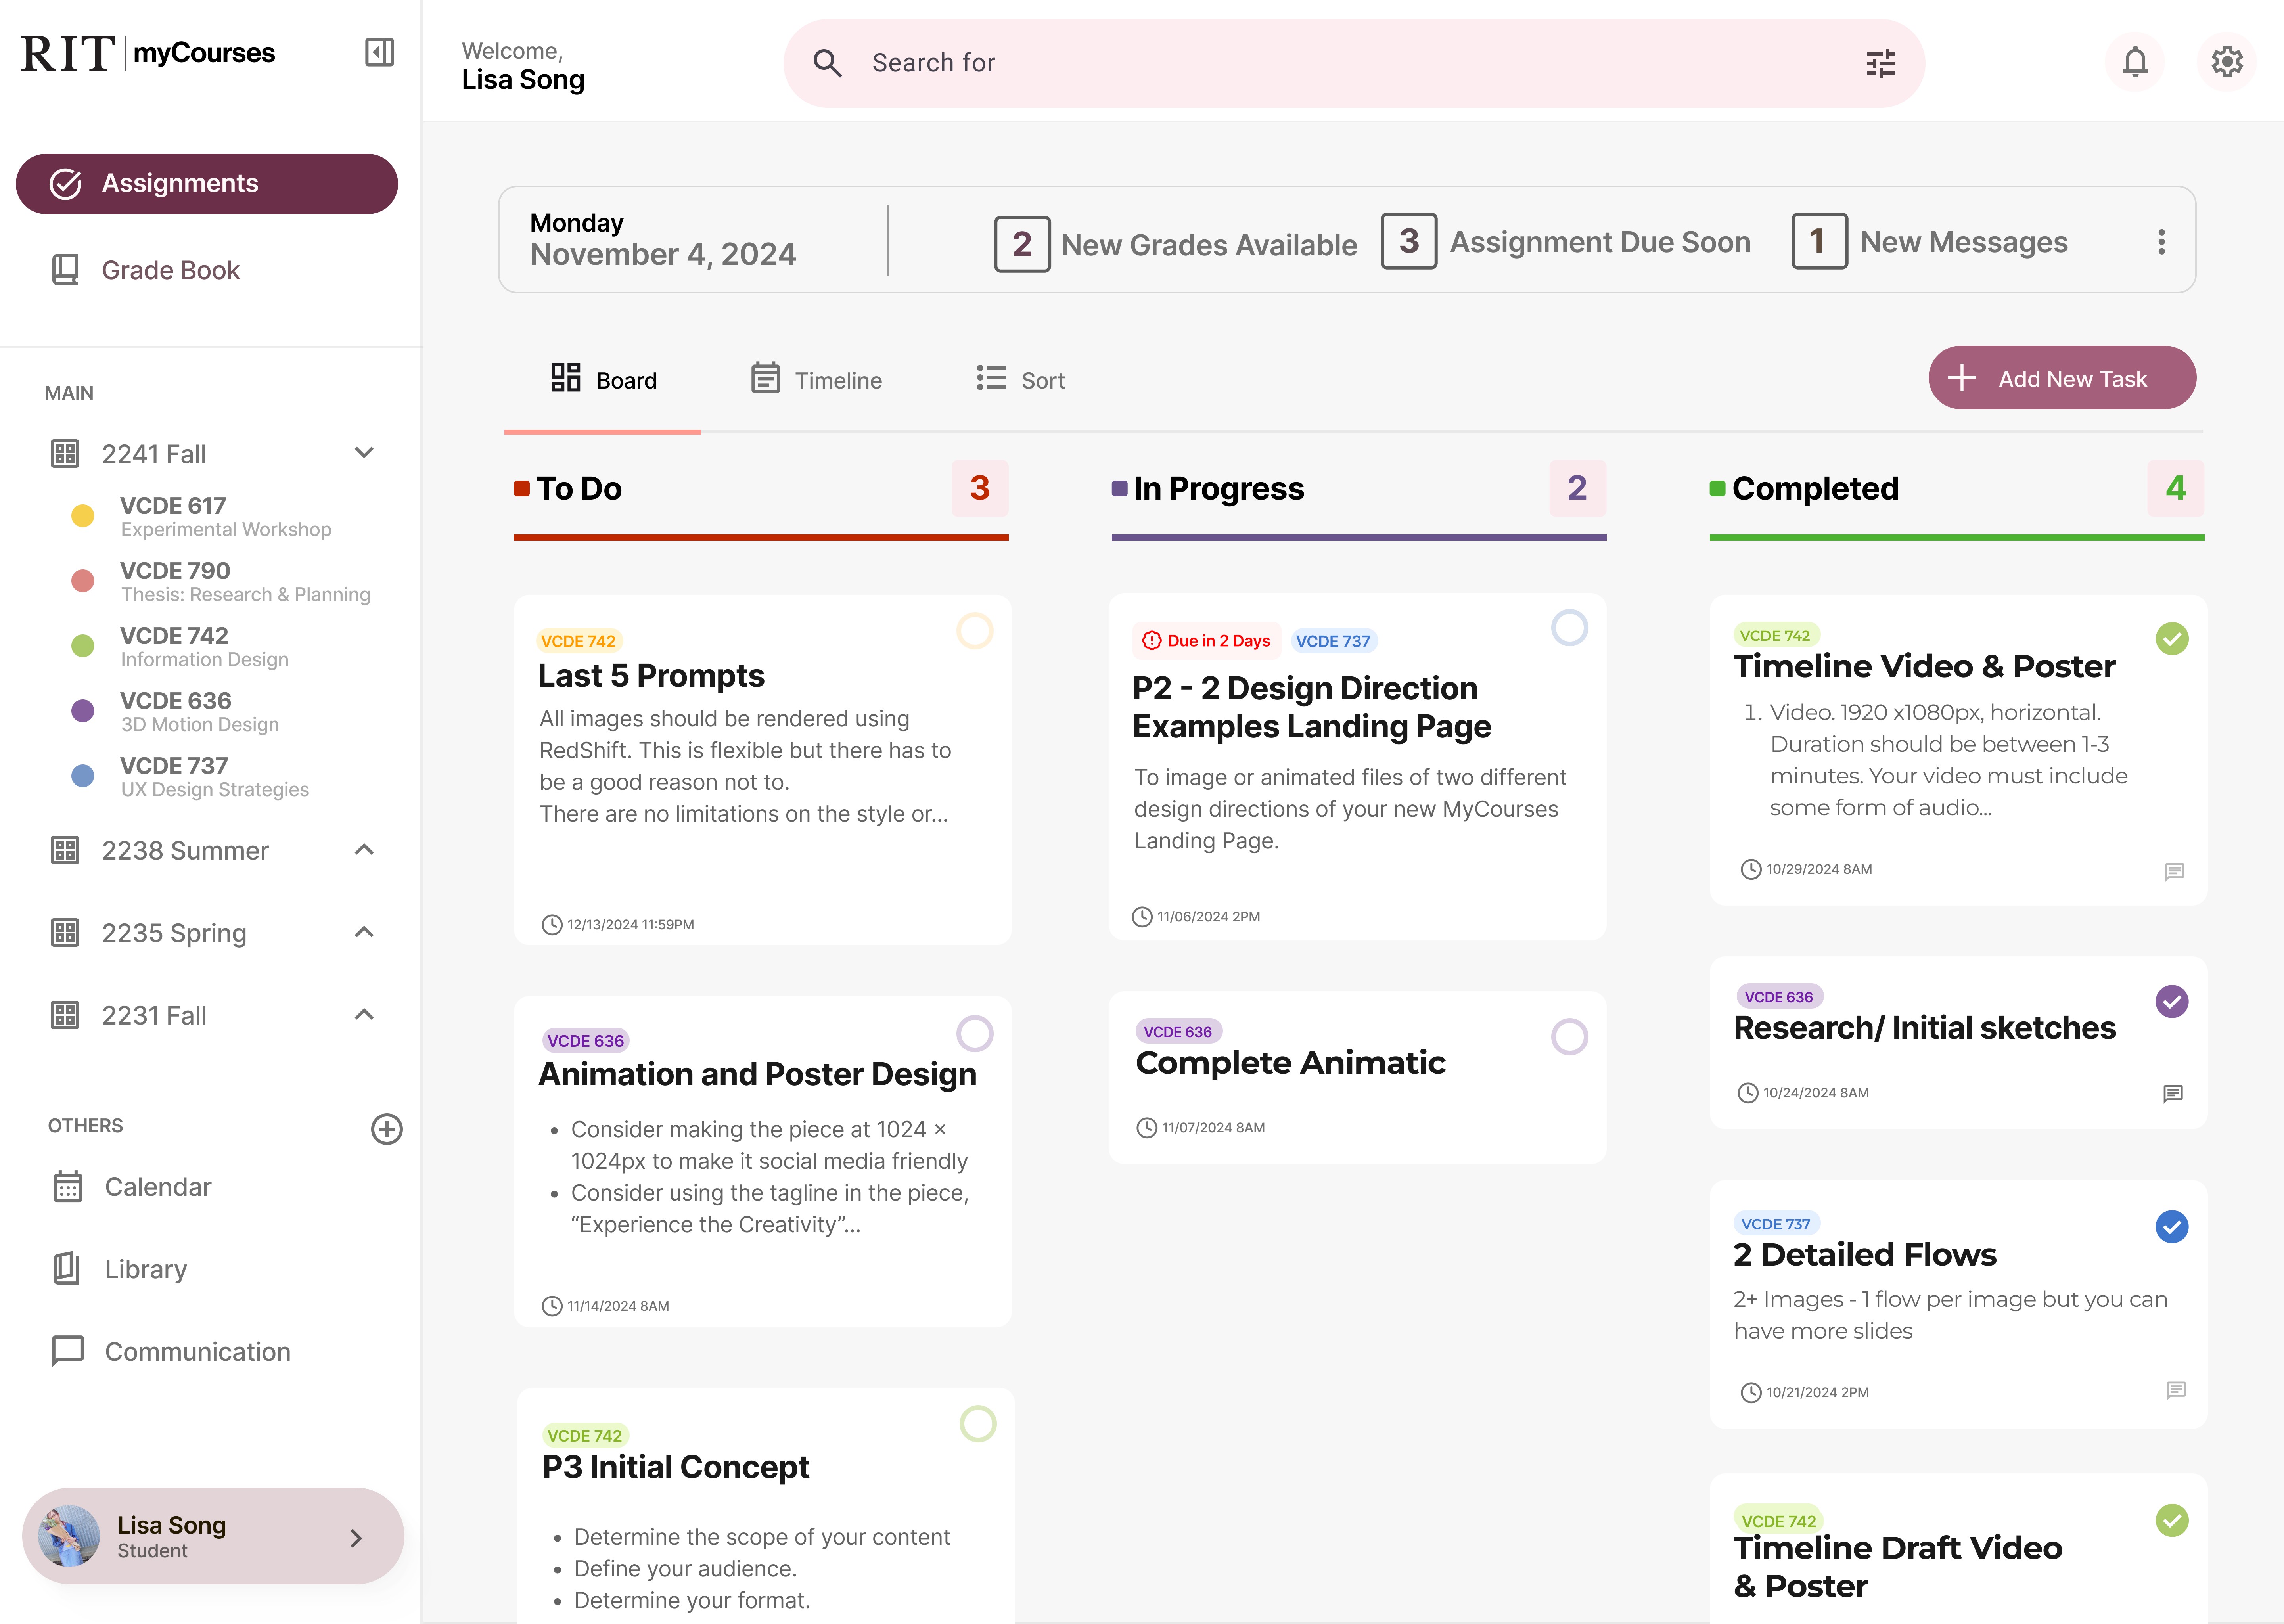Click Add New Task button
The height and width of the screenshot is (1624, 2284).
[x=2062, y=378]
